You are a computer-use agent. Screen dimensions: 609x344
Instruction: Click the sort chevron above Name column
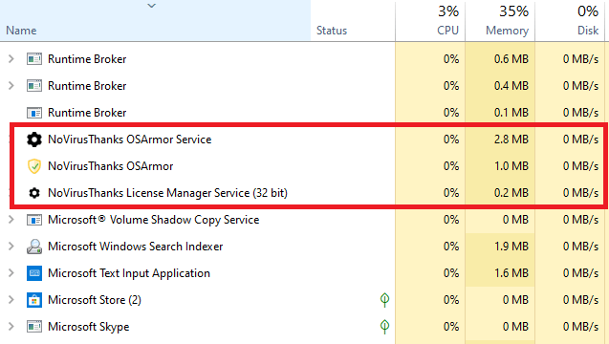151,6
